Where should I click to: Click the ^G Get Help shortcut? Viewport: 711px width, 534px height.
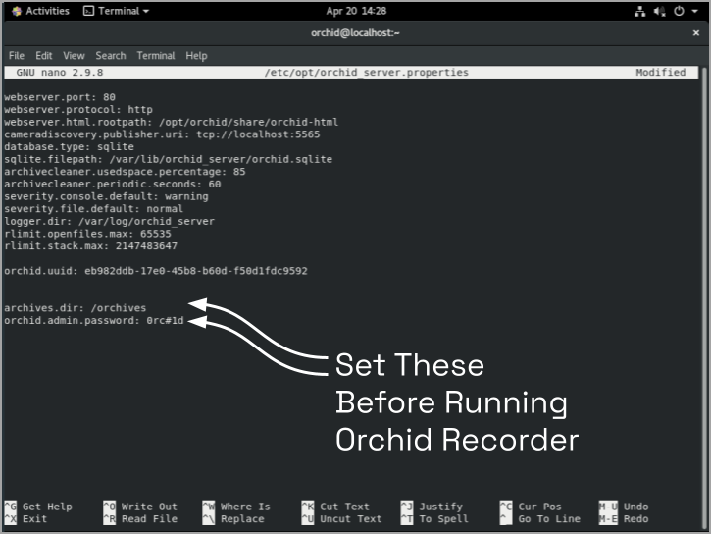tap(38, 507)
